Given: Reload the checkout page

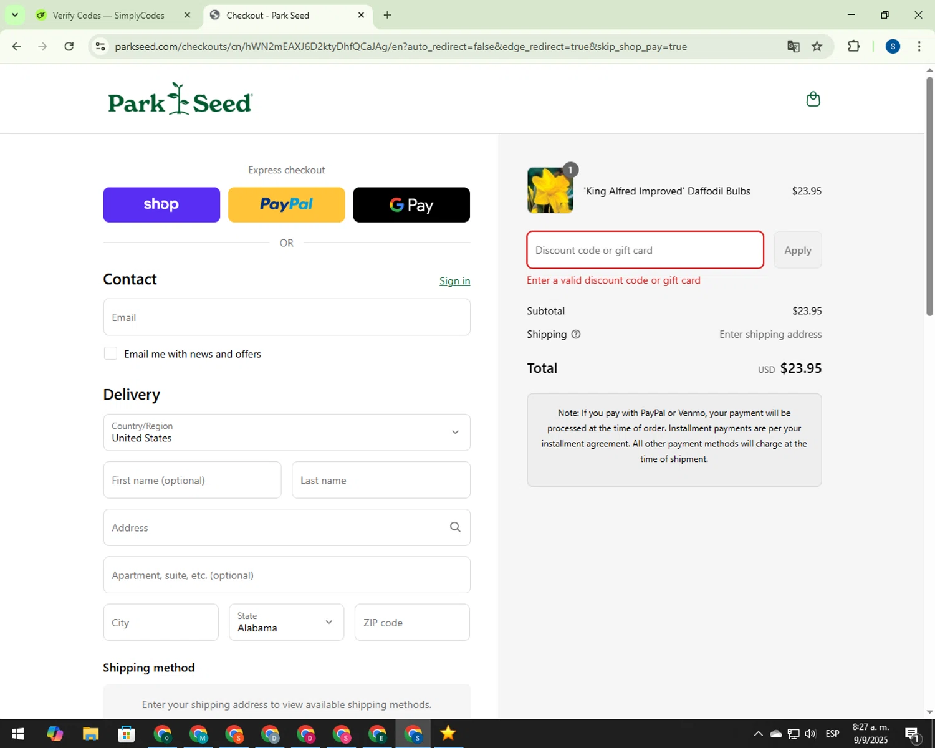Looking at the screenshot, I should coord(69,46).
